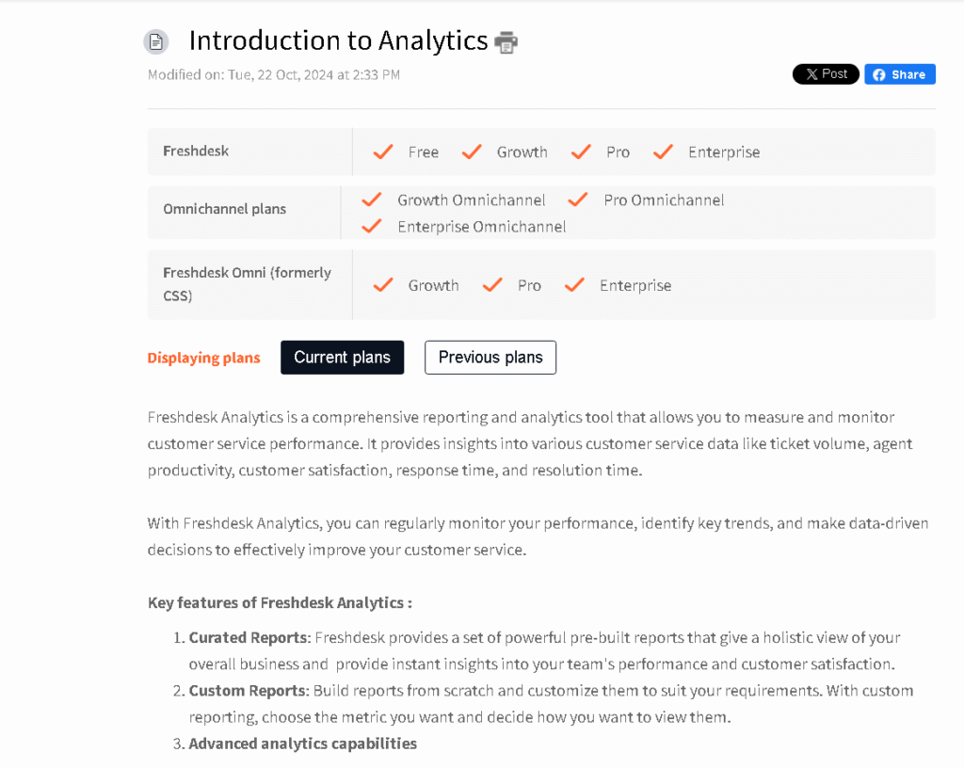Click the checkmark beside Pro Omnichannel
This screenshot has height=768, width=964.
(577, 200)
